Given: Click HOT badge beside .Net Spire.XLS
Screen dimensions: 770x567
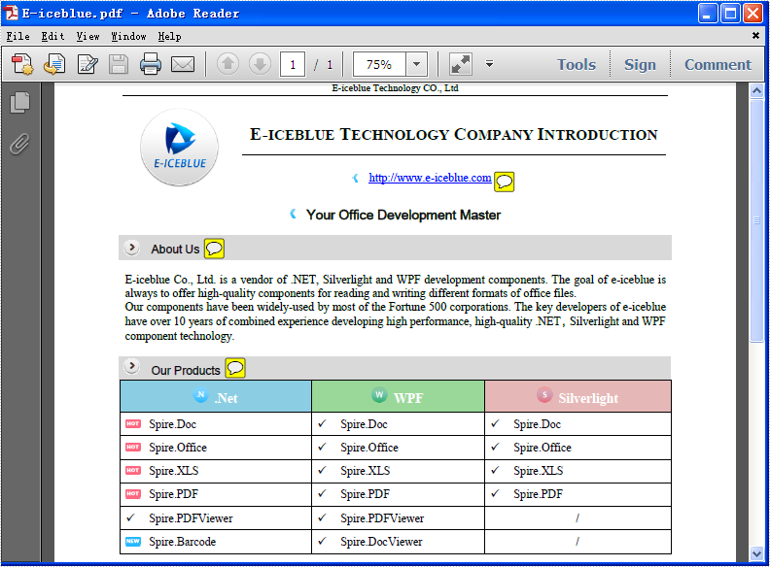Looking at the screenshot, I should tap(132, 470).
